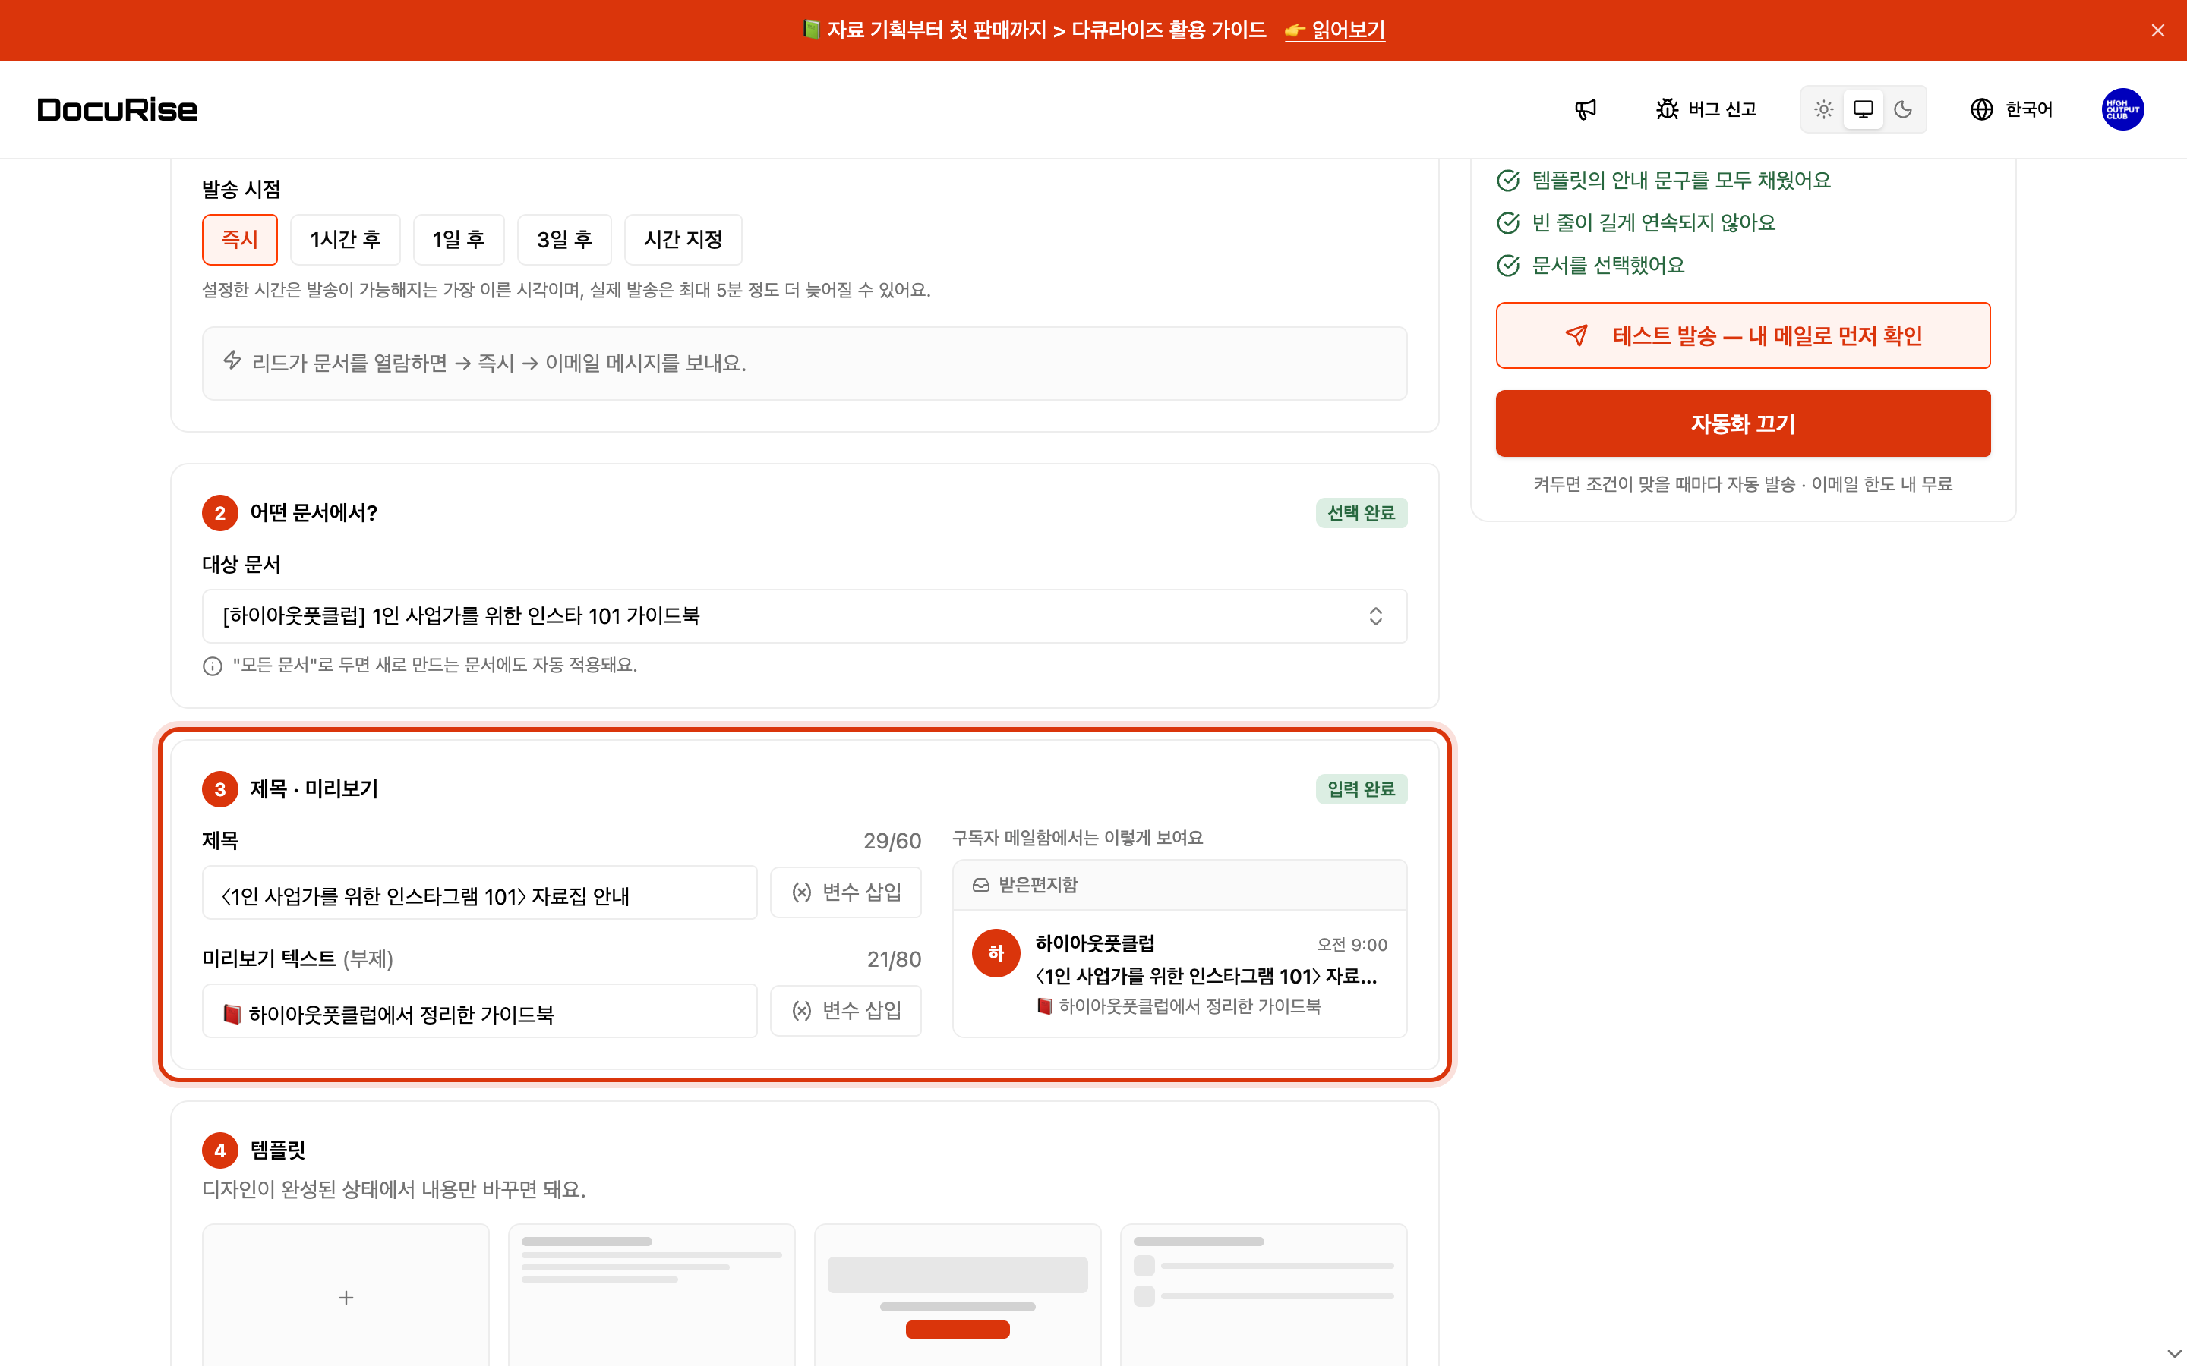Click the lightning bolt icon in summary
This screenshot has width=2187, height=1366.
pyautogui.click(x=232, y=360)
